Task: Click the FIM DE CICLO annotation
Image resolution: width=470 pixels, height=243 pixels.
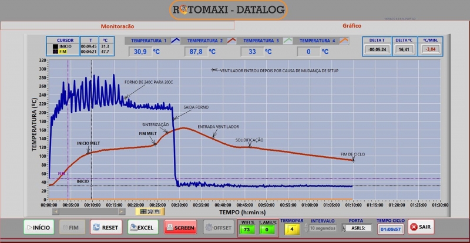Action: (353, 154)
